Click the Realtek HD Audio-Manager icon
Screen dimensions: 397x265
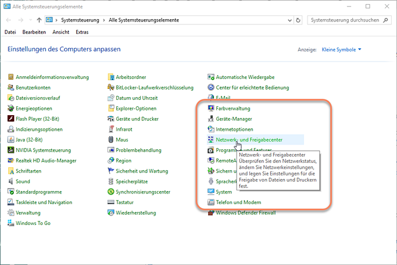coord(11,161)
